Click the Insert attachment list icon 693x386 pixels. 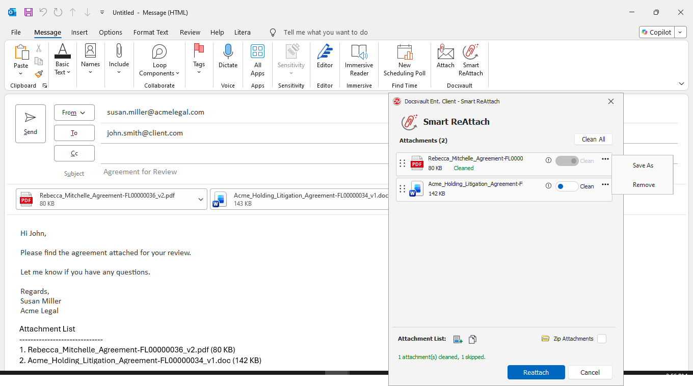tap(458, 339)
